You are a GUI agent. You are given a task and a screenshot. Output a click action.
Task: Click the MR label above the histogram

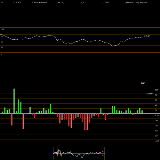143,83
